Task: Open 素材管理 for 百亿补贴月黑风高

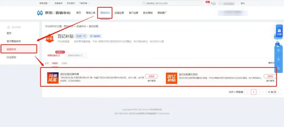Action: [152, 81]
